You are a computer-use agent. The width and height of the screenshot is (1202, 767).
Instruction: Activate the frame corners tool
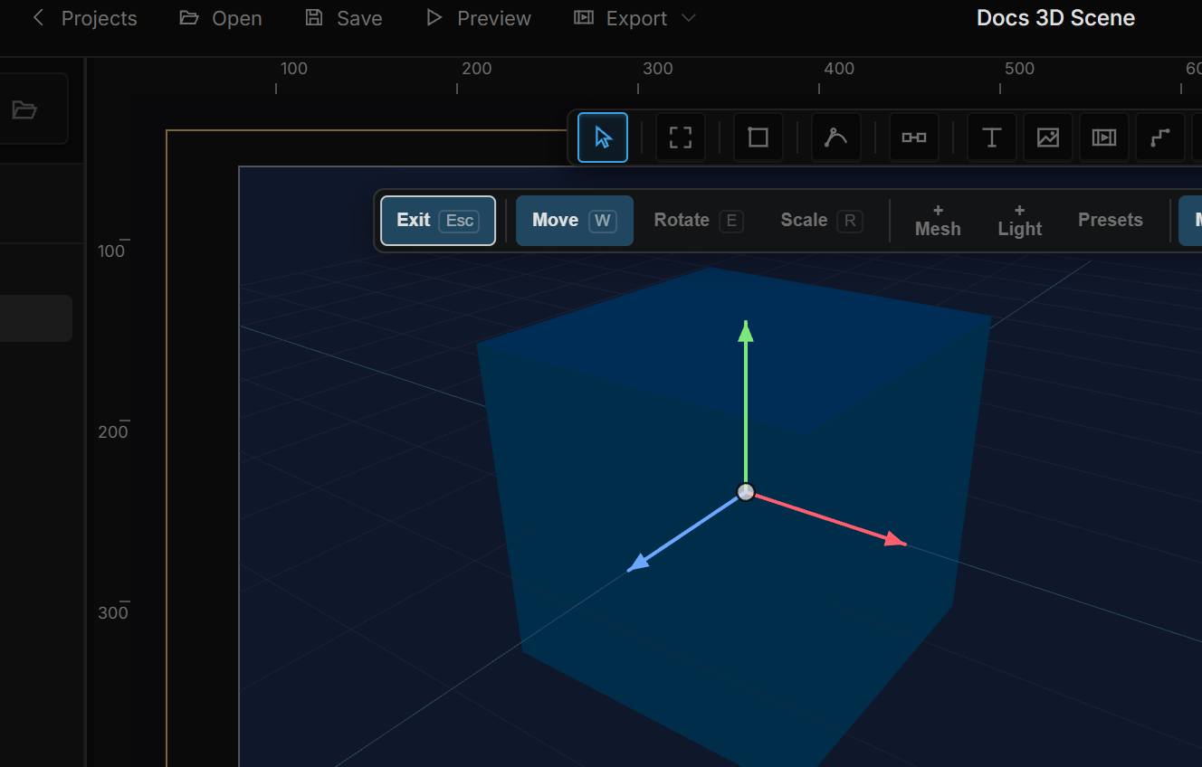681,137
